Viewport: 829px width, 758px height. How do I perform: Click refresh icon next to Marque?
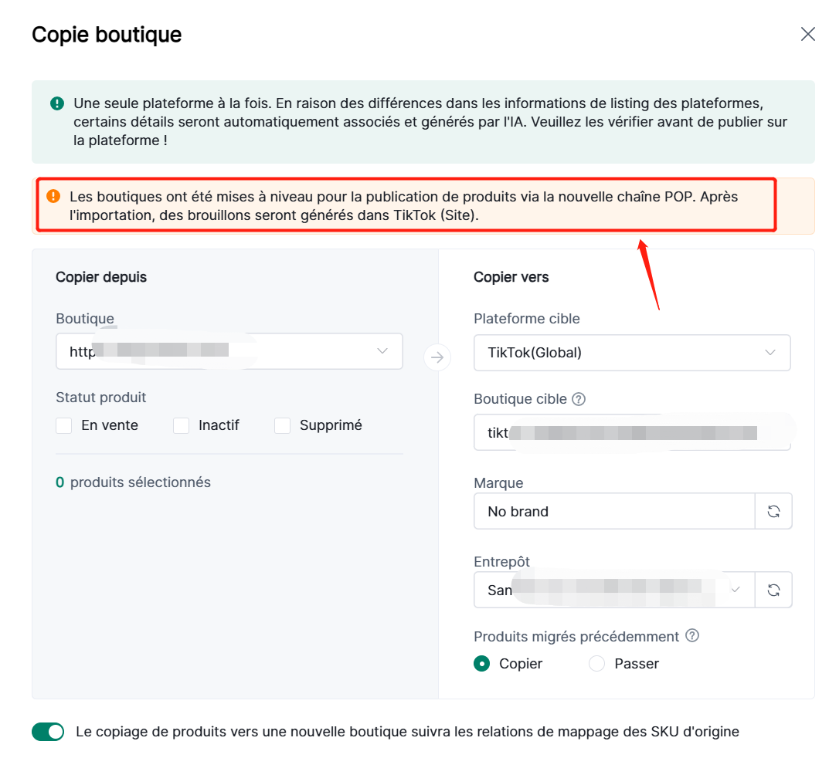point(773,511)
